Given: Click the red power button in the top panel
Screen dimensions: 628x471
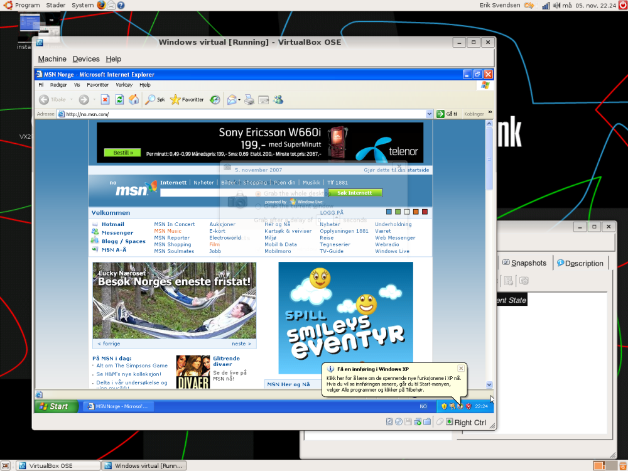Looking at the screenshot, I should (623, 5).
